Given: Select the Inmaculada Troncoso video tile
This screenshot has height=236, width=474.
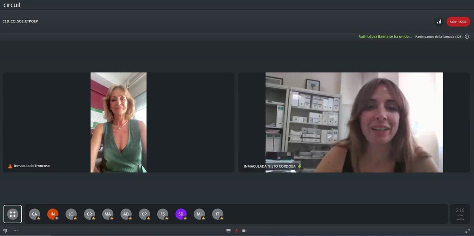Looking at the screenshot, I should 118,122.
